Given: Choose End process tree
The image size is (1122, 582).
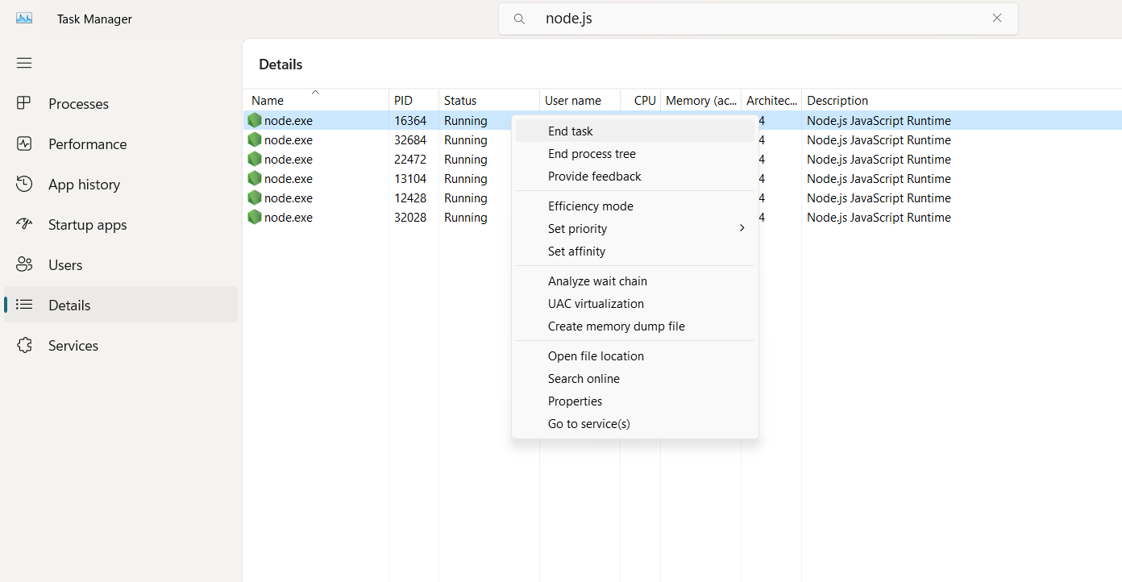Looking at the screenshot, I should pyautogui.click(x=635, y=153).
